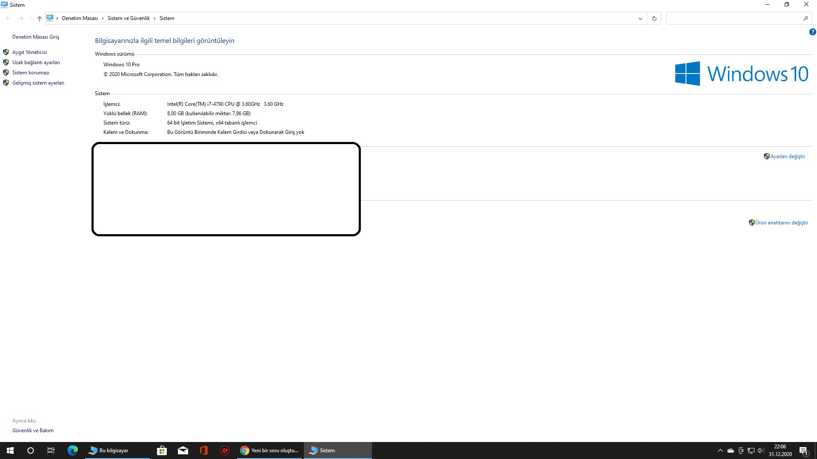
Task: Open network status tray icon
Action: click(x=751, y=450)
